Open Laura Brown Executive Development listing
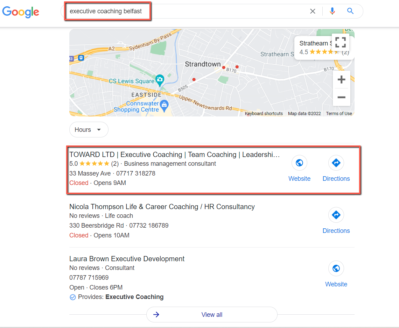 tap(127, 259)
